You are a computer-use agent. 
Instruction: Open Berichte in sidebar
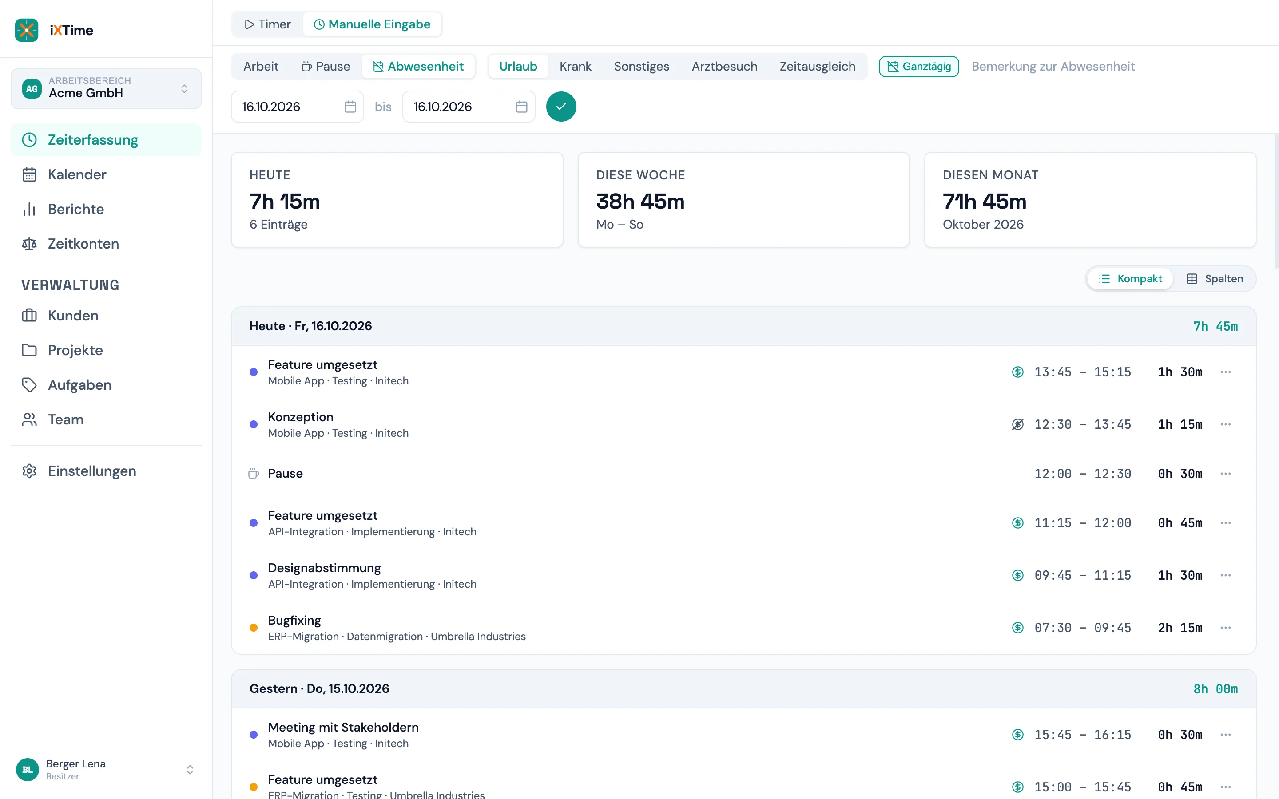click(106, 209)
